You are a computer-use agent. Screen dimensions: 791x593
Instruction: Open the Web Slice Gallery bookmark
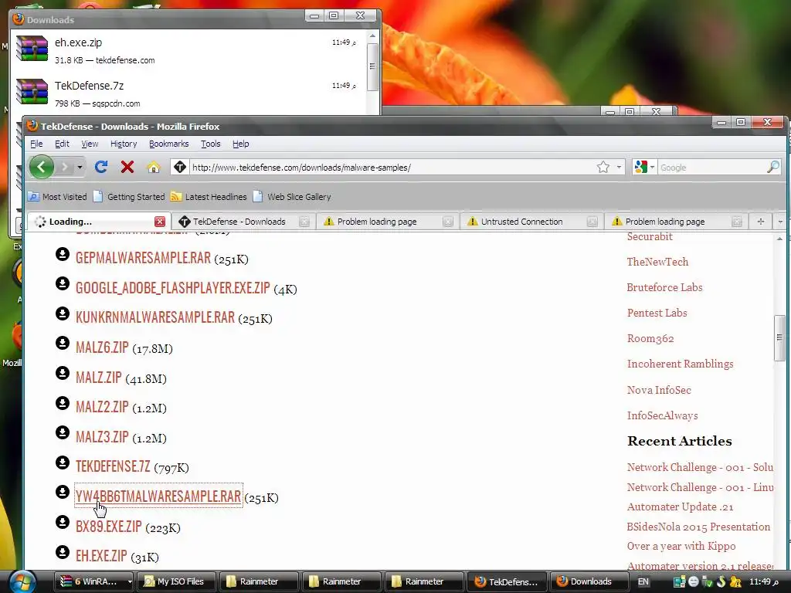click(x=291, y=197)
